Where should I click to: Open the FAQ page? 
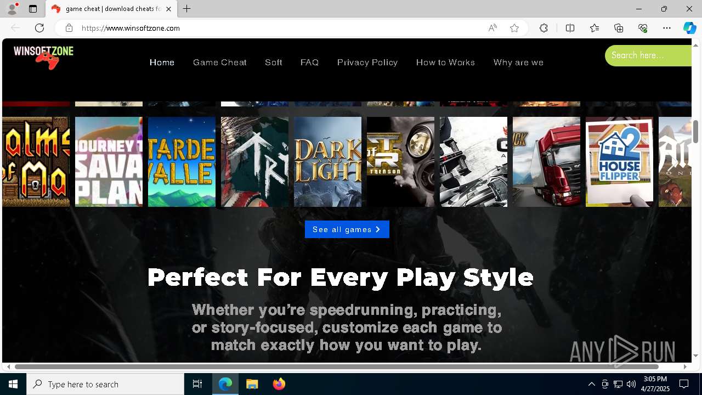(x=309, y=63)
